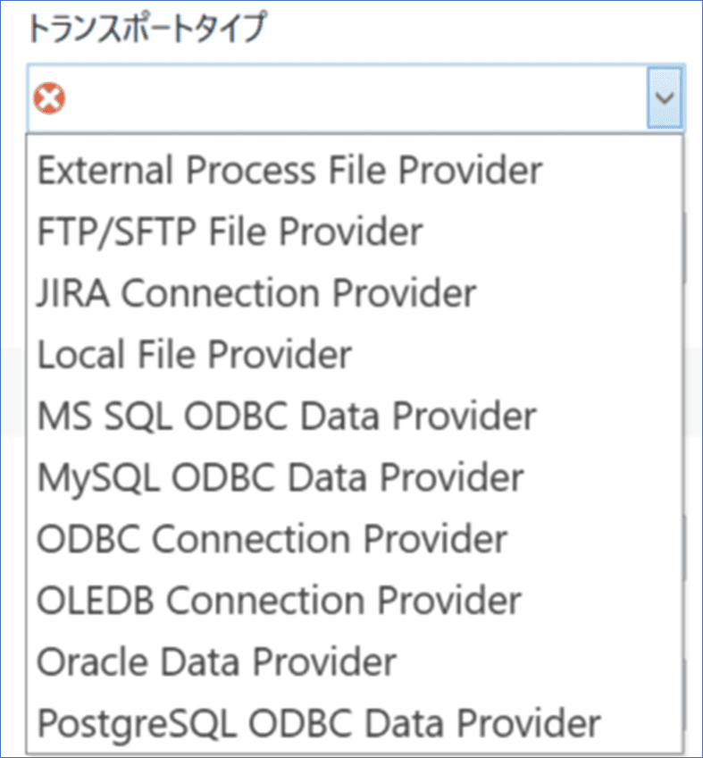
Task: Pick Local File Provider from the list
Action: click(195, 355)
